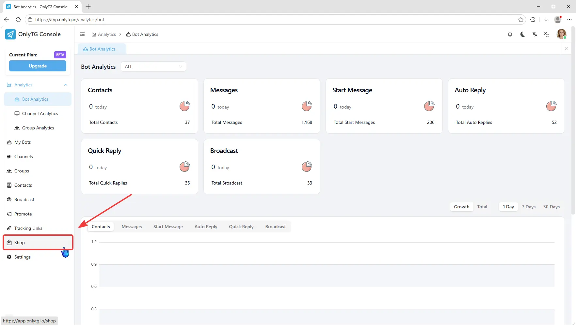Click the Contacts card pie chart icon

(185, 106)
